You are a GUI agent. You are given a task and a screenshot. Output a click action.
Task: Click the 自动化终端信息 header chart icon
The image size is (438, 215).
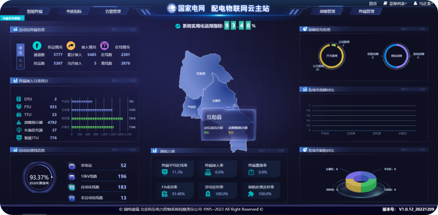[15, 29]
